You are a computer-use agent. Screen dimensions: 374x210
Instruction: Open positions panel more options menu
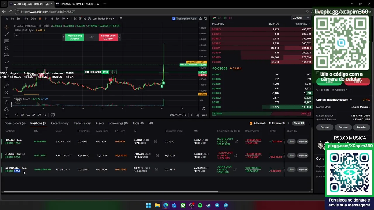(x=309, y=123)
